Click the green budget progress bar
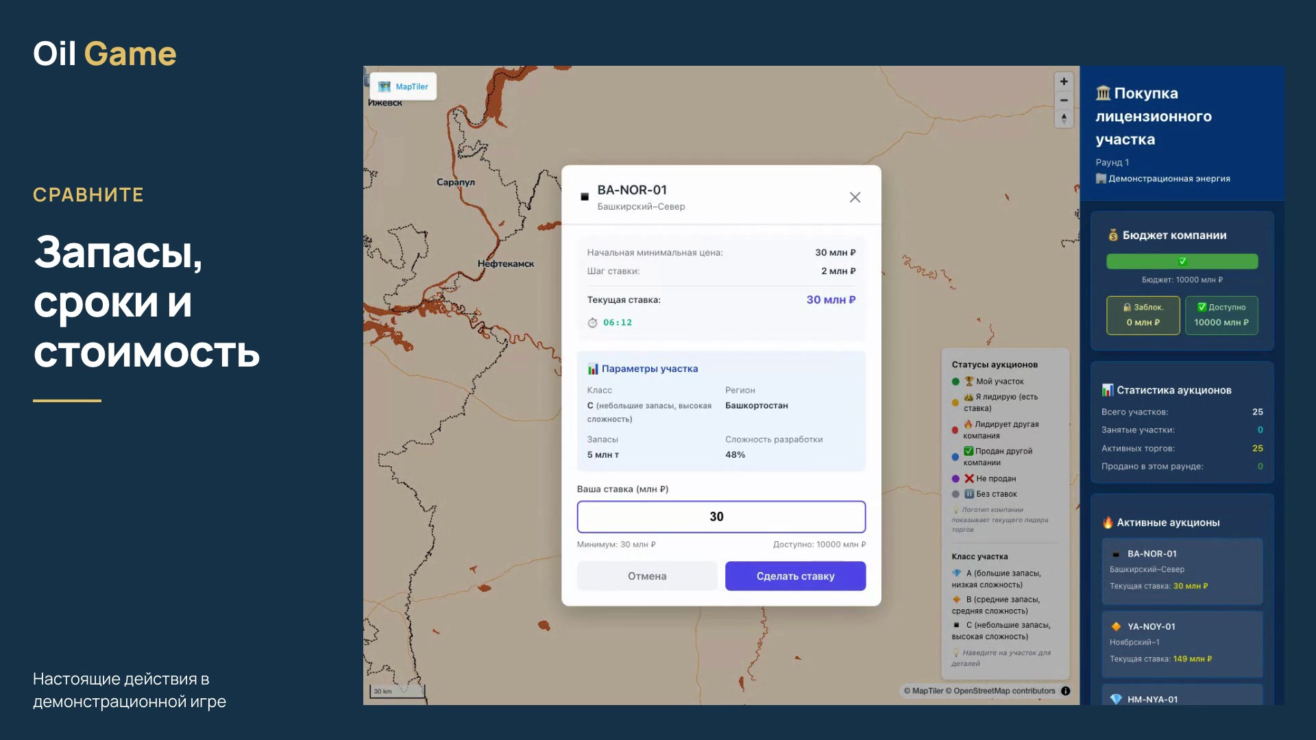The height and width of the screenshot is (740, 1316). [1182, 261]
